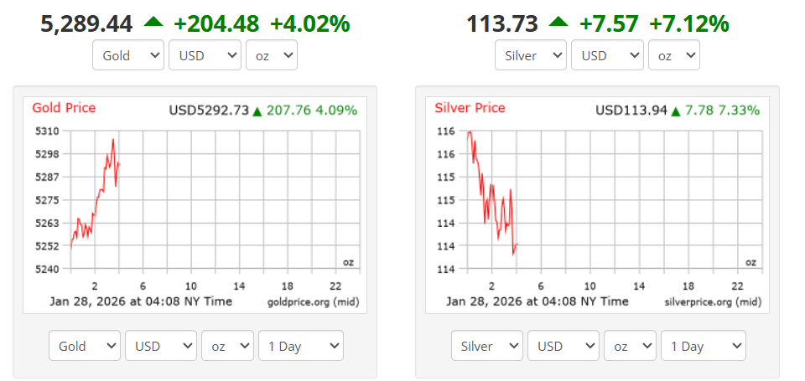Open the top Silver metal dropdown

click(x=531, y=55)
